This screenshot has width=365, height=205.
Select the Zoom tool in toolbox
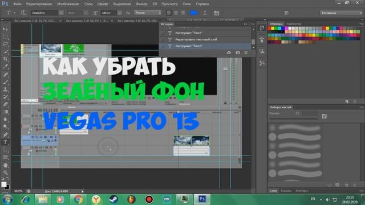pyautogui.click(x=5, y=173)
